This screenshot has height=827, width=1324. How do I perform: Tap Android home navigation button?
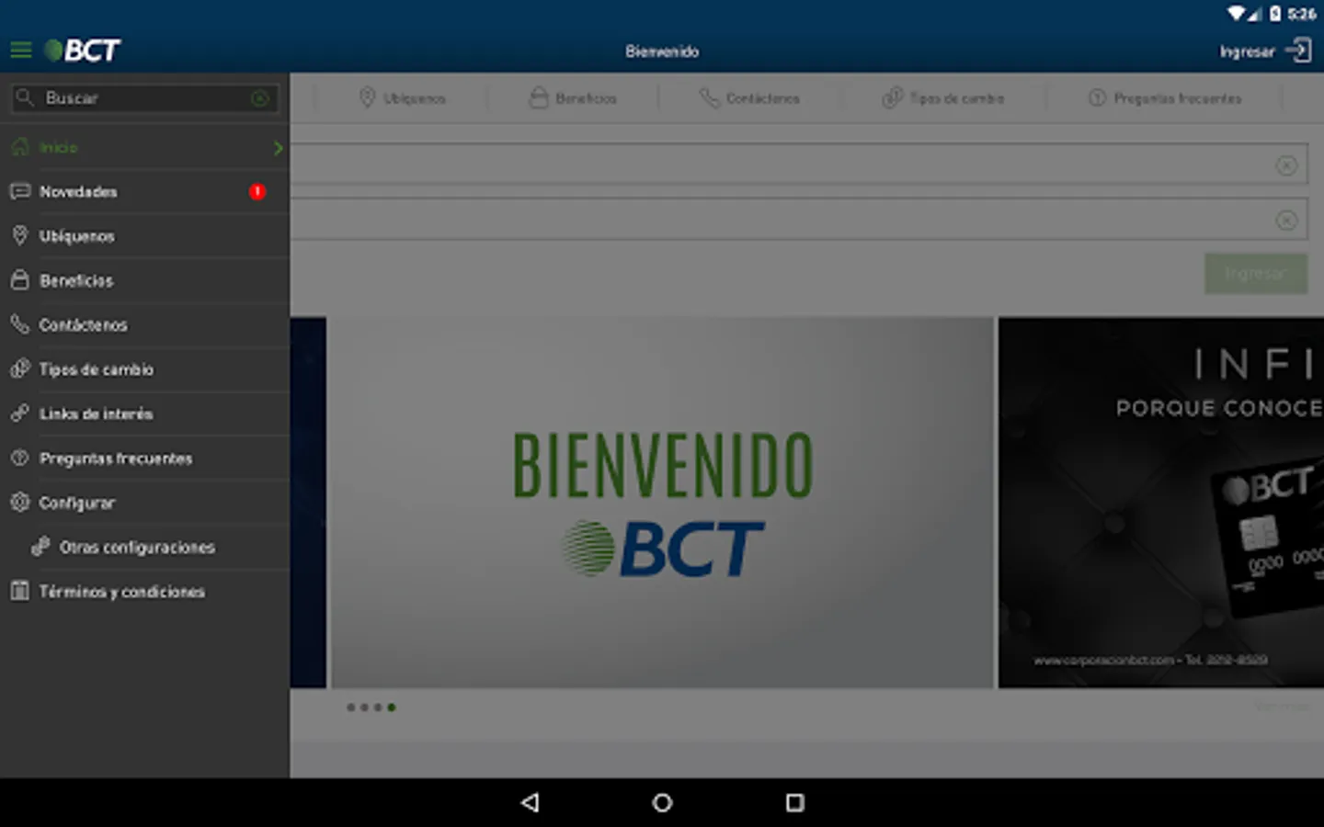coord(662,802)
